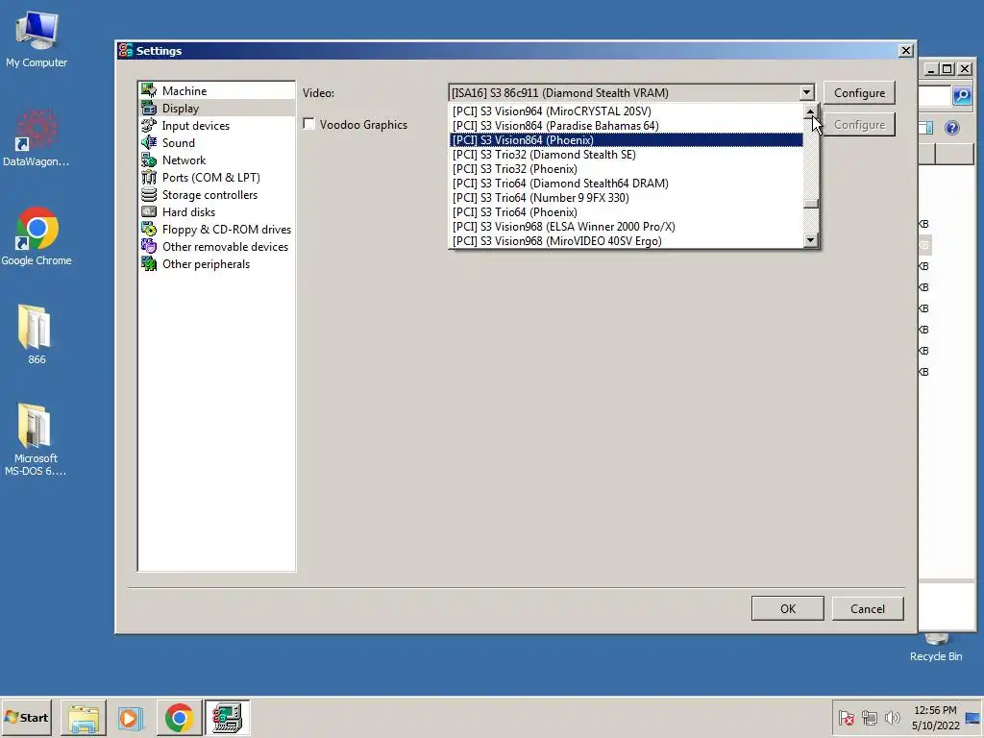Choose S3 Trio64 Number 9 9FX 330
The height and width of the screenshot is (738, 984).
[627, 198]
